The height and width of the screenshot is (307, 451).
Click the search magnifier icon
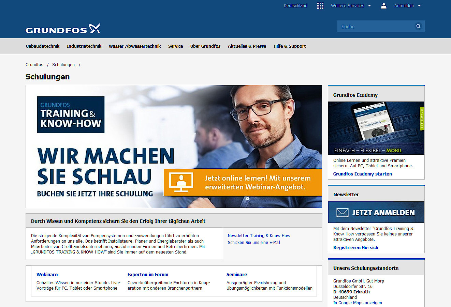click(x=418, y=26)
